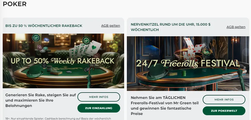
Task: Click the green bowler hat in Freerolls banner
Action: tap(157, 72)
